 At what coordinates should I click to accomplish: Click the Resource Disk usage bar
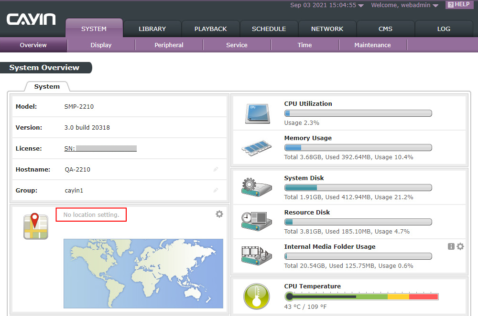[x=358, y=222]
